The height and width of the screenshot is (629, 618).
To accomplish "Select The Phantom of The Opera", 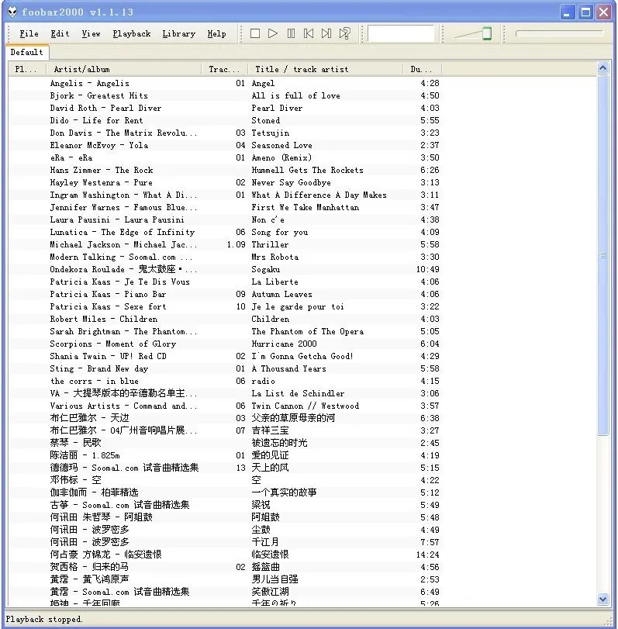I will click(x=307, y=331).
